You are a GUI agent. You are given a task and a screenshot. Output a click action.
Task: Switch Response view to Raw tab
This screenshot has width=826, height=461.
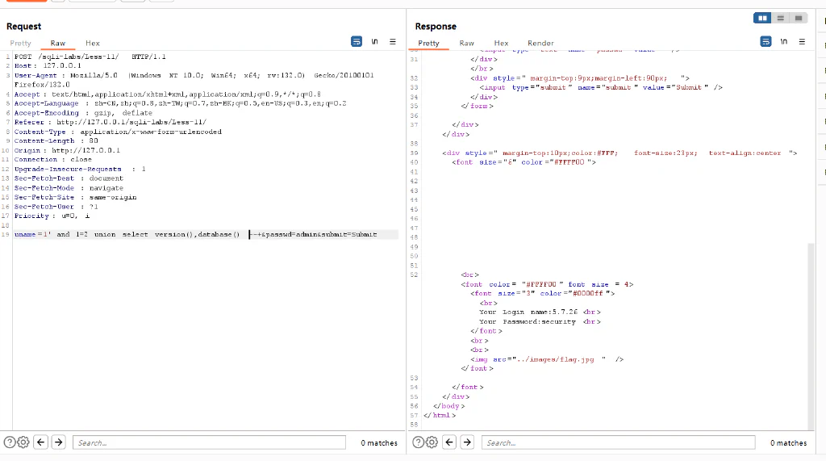[x=467, y=44]
